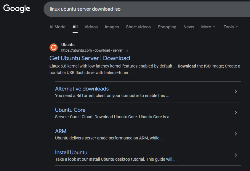Go to the Shopping tab
This screenshot has width=250, height=171.
click(x=167, y=27)
